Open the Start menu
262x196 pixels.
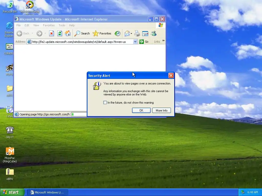click(x=12, y=192)
